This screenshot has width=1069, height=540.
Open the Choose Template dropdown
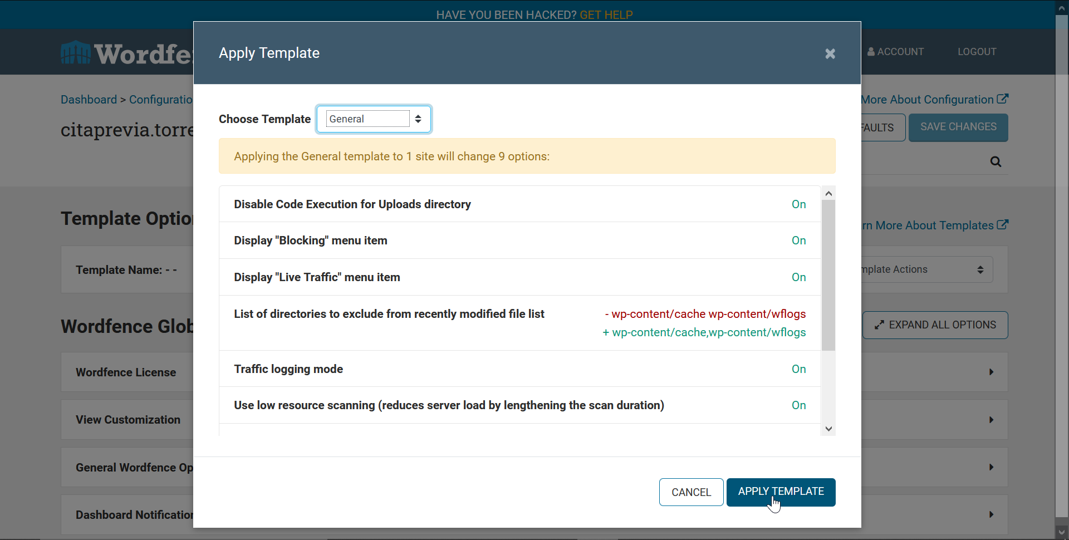tap(374, 119)
